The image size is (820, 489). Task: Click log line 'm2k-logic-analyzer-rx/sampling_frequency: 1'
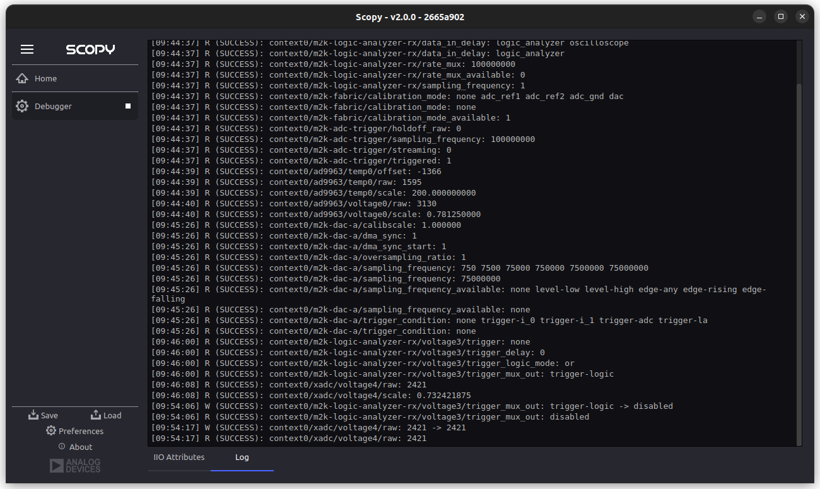point(338,86)
